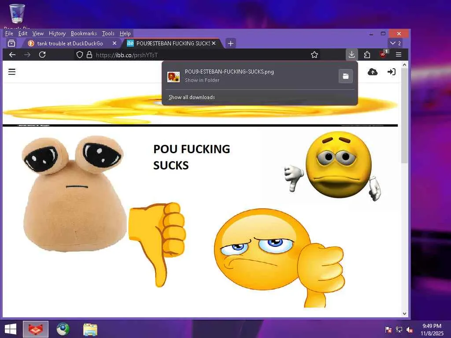Close the POU9ESTEBAN tab
This screenshot has height=338, width=451.
point(214,43)
